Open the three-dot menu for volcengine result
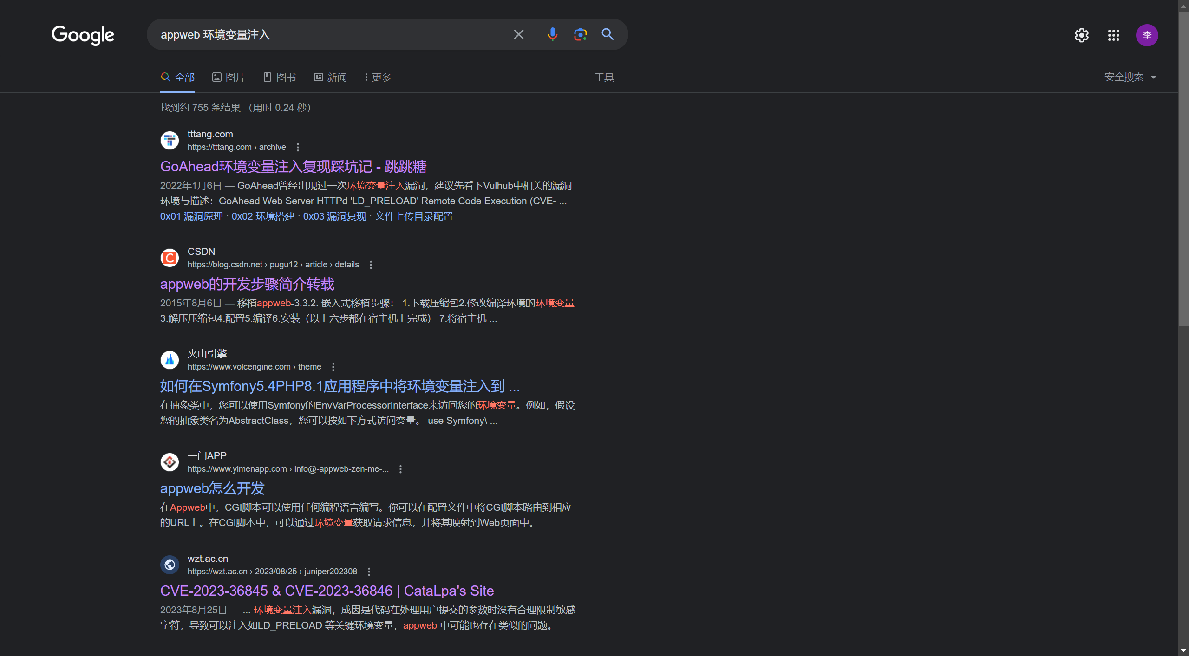The height and width of the screenshot is (656, 1189). (x=333, y=367)
